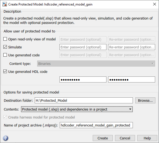The image size is (159, 143).
Task: Click the Cancel button
Action: 125,138
